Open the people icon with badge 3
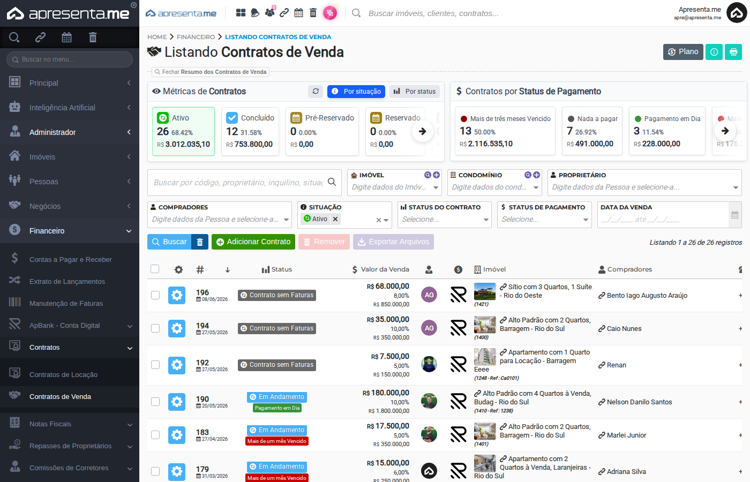Image resolution: width=750 pixels, height=482 pixels. pos(269,12)
